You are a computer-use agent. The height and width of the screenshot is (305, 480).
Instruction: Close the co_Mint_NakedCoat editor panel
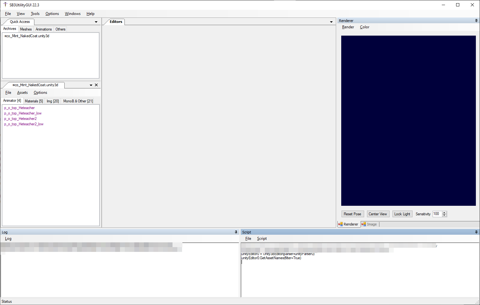click(x=96, y=85)
